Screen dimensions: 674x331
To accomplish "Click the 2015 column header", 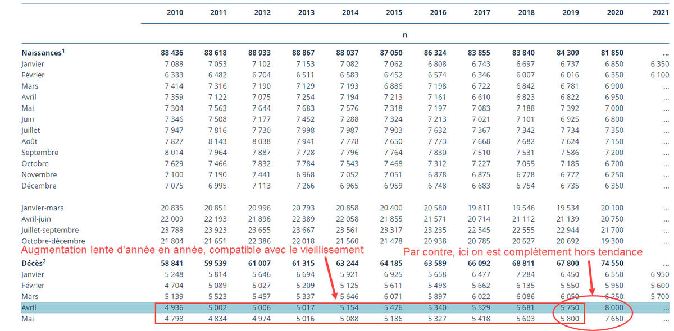I will click(394, 12).
